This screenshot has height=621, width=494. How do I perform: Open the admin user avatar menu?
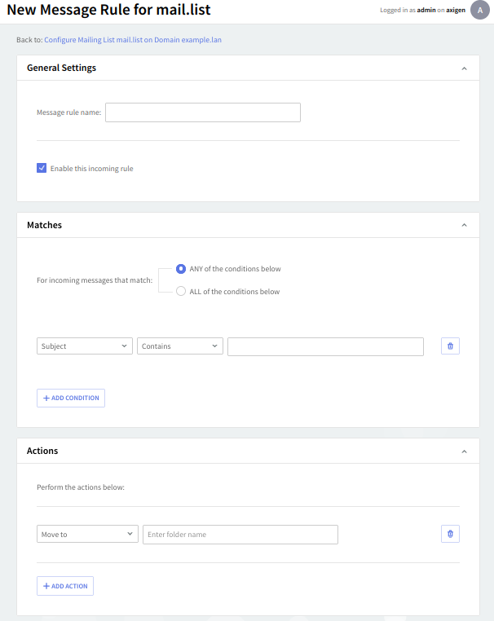tap(480, 11)
